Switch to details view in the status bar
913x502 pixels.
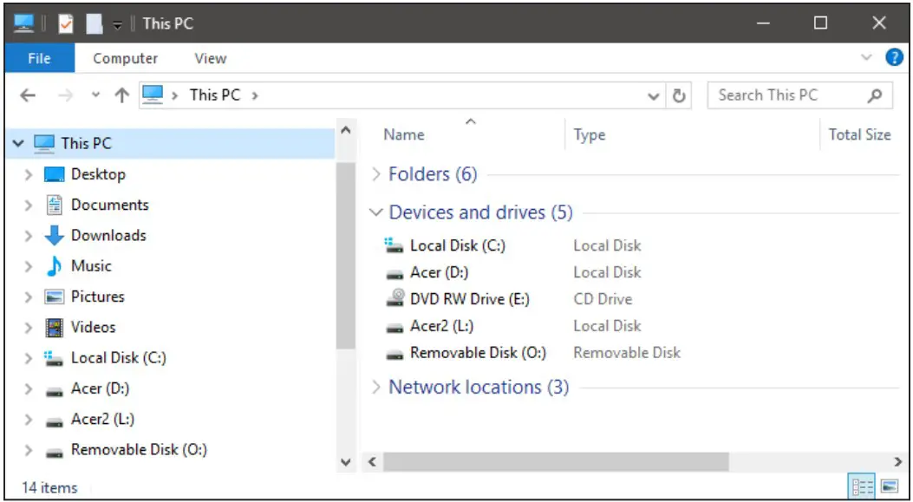864,487
